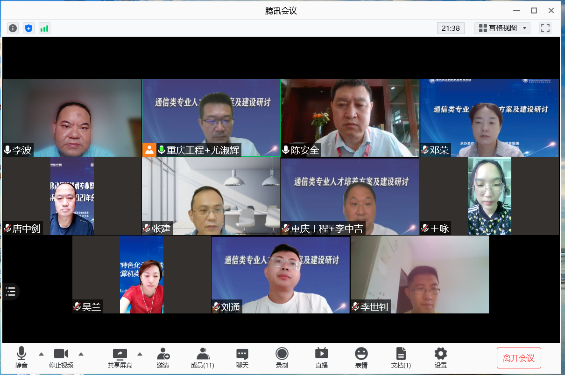This screenshot has height=375, width=565.
Task: Click the name label 陈安全
Action: click(x=305, y=150)
